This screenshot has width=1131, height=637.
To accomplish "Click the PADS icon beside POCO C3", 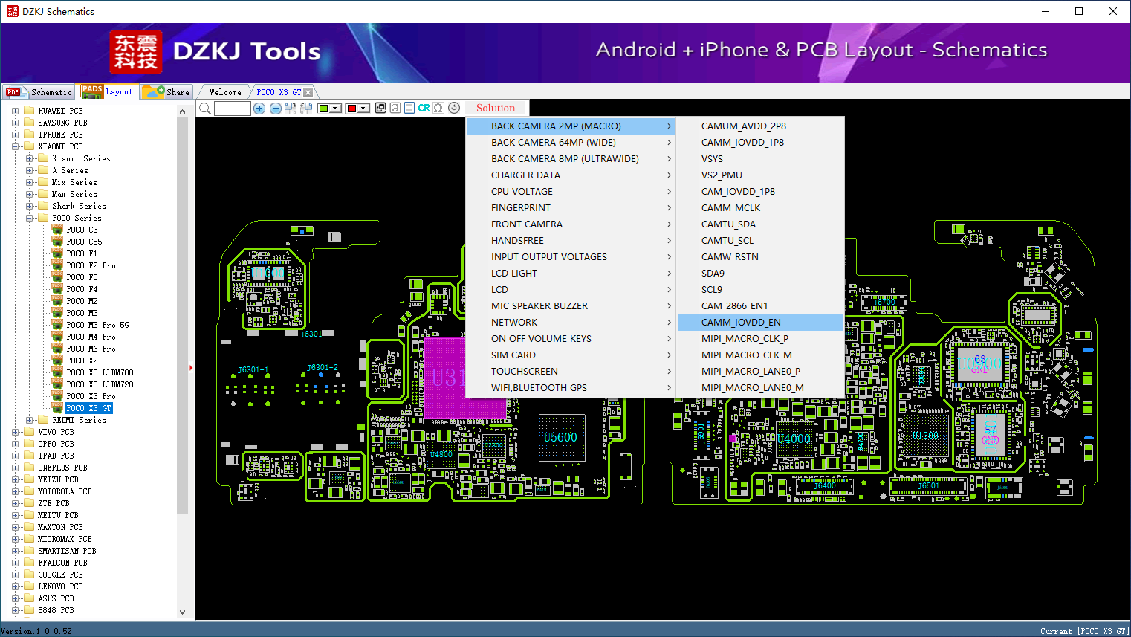I will point(57,230).
